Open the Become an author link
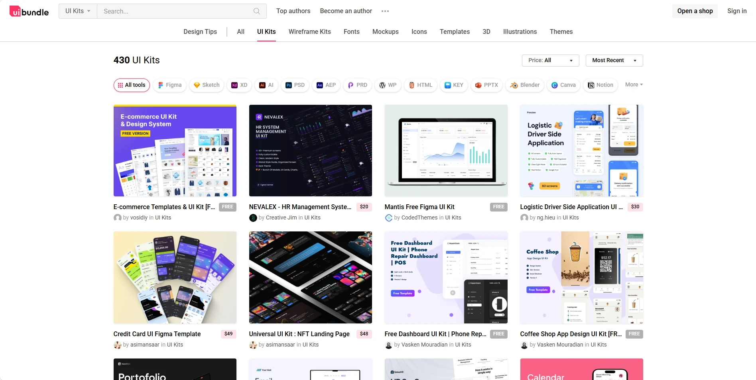 (x=346, y=11)
